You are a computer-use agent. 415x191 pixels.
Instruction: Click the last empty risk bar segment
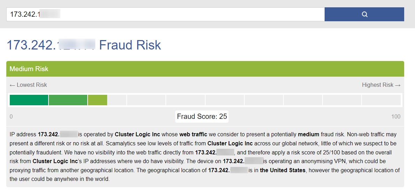[x=381, y=100]
